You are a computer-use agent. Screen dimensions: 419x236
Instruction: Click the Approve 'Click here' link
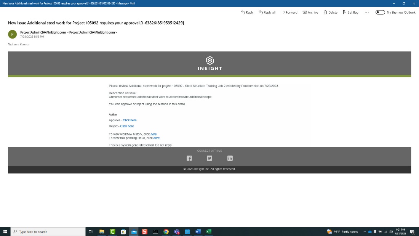(130, 120)
